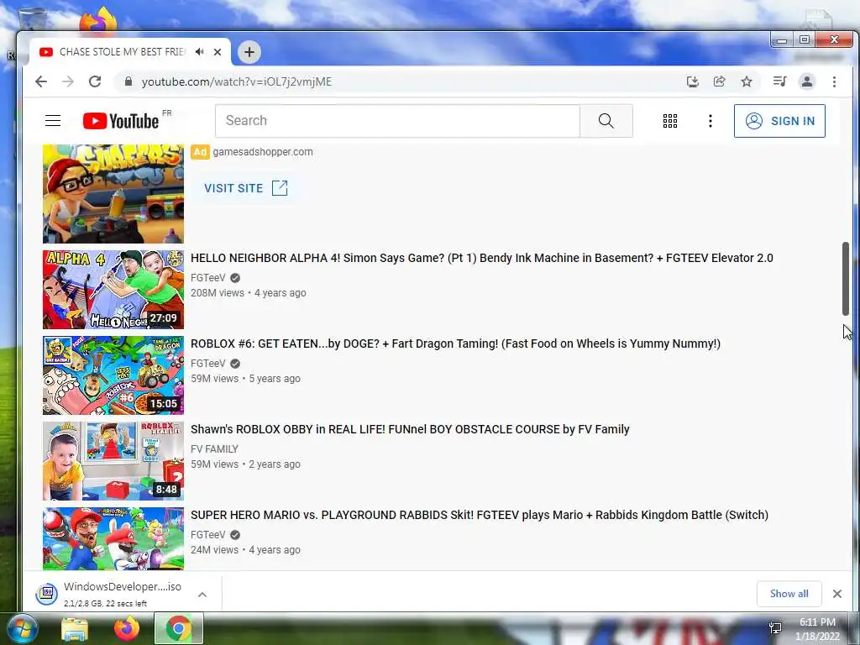This screenshot has height=645, width=860.
Task: Click the page vertical scrollbar thumb
Action: [x=846, y=279]
